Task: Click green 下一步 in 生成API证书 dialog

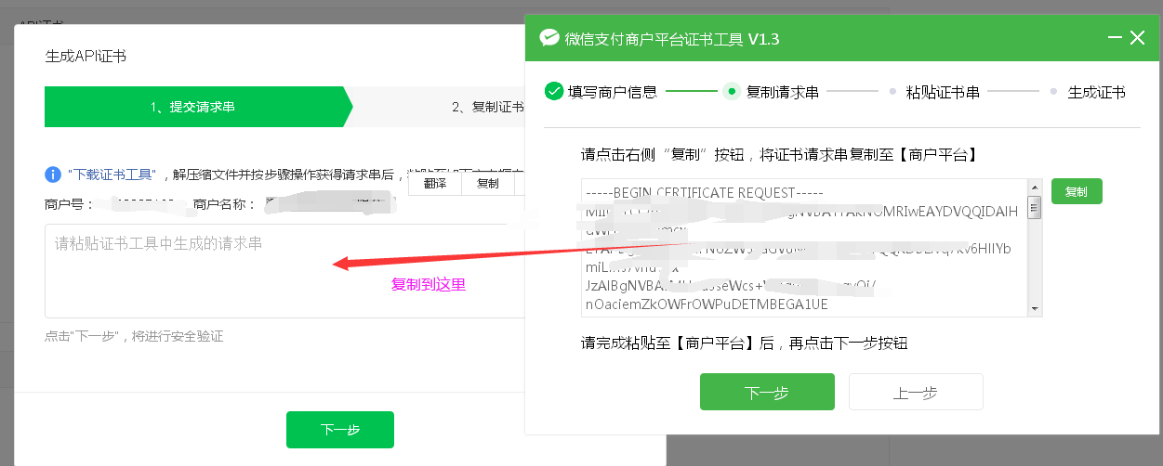Action: (x=340, y=430)
